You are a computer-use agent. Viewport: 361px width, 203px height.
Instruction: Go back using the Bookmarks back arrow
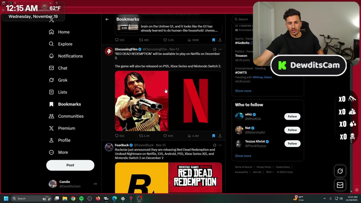point(107,19)
